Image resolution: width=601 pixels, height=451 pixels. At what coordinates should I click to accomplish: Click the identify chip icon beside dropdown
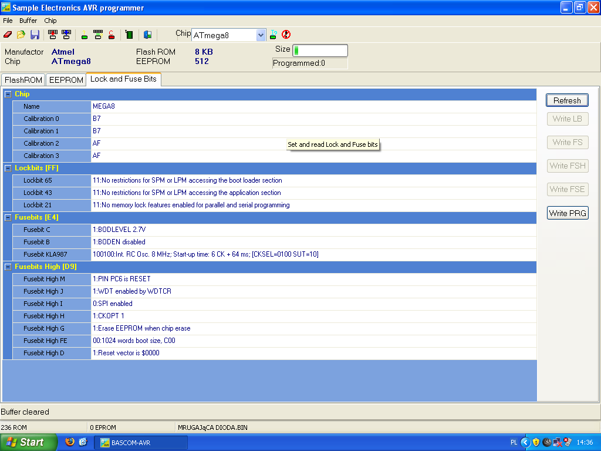274,35
